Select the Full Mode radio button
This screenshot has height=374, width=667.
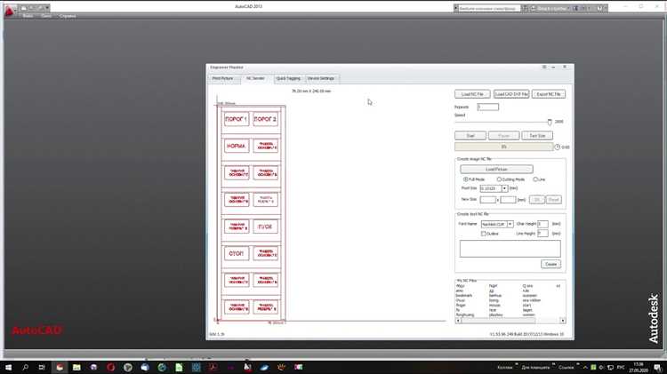[x=465, y=179]
